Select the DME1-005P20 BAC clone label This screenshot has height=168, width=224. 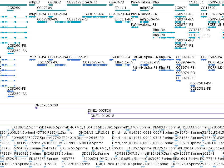point(99,111)
